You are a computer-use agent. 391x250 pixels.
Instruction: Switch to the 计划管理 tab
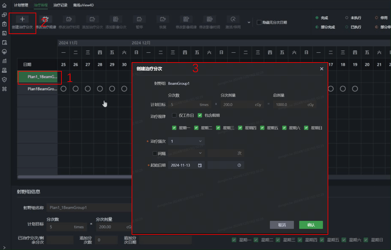(x=21, y=5)
